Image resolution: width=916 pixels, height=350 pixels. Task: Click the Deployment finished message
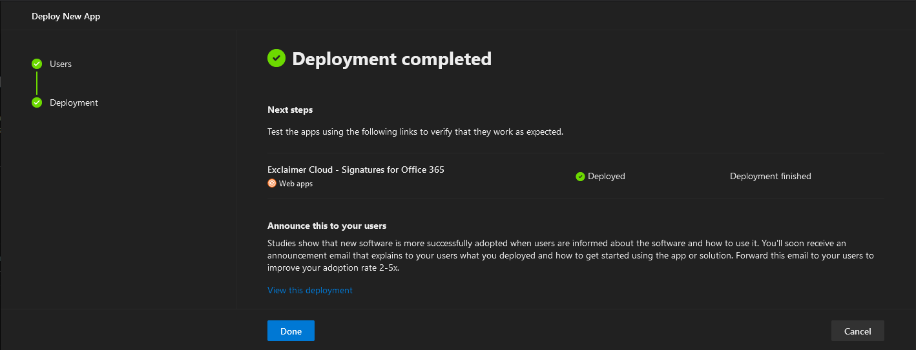[x=770, y=176]
